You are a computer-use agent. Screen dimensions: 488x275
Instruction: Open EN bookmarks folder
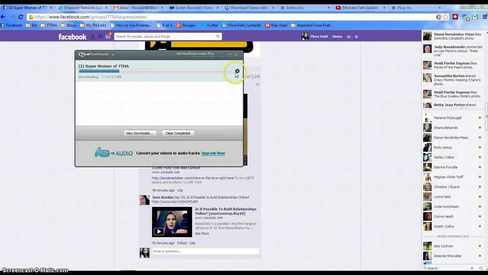coord(31,25)
